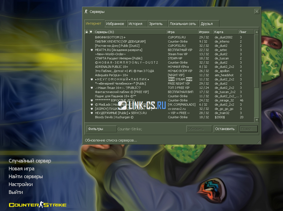This screenshot has height=211, width=283.
Task: Switch to the Избранное tab
Action: click(115, 24)
